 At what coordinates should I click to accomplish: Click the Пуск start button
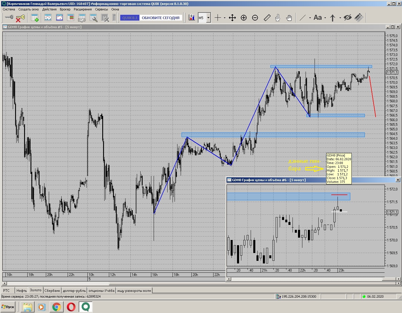pos(8,307)
